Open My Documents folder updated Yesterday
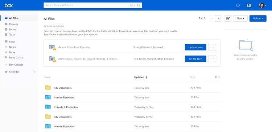This screenshot has width=272, height=132. point(132,117)
